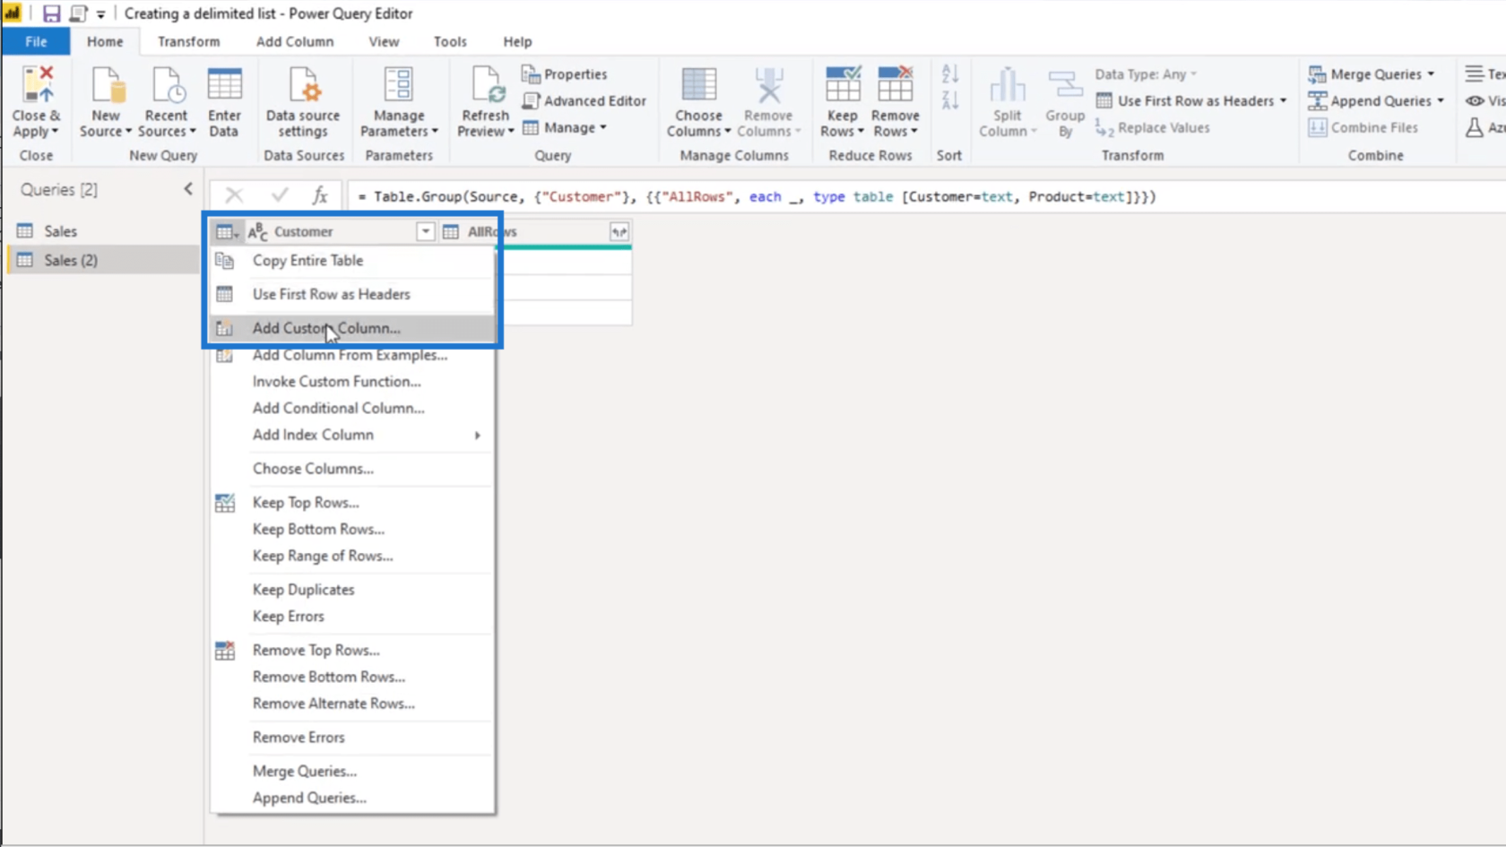Select Add Column From Examples...
Image resolution: width=1506 pixels, height=847 pixels.
[x=352, y=355]
